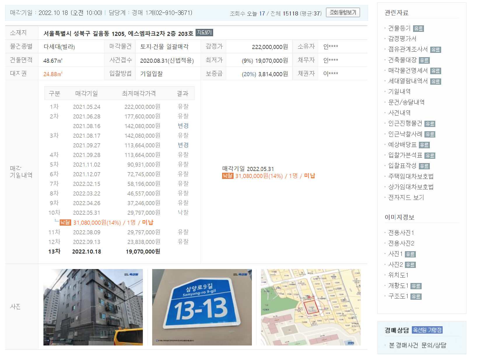Open the 지도보기 button next to the address
Screen dimensions: 479x356
click(205, 33)
